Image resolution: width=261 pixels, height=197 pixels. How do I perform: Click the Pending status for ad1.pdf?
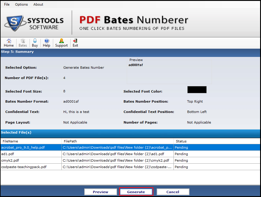tap(181, 154)
